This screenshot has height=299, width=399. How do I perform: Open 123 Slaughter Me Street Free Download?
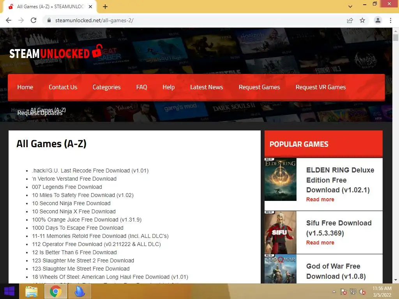pos(81,269)
